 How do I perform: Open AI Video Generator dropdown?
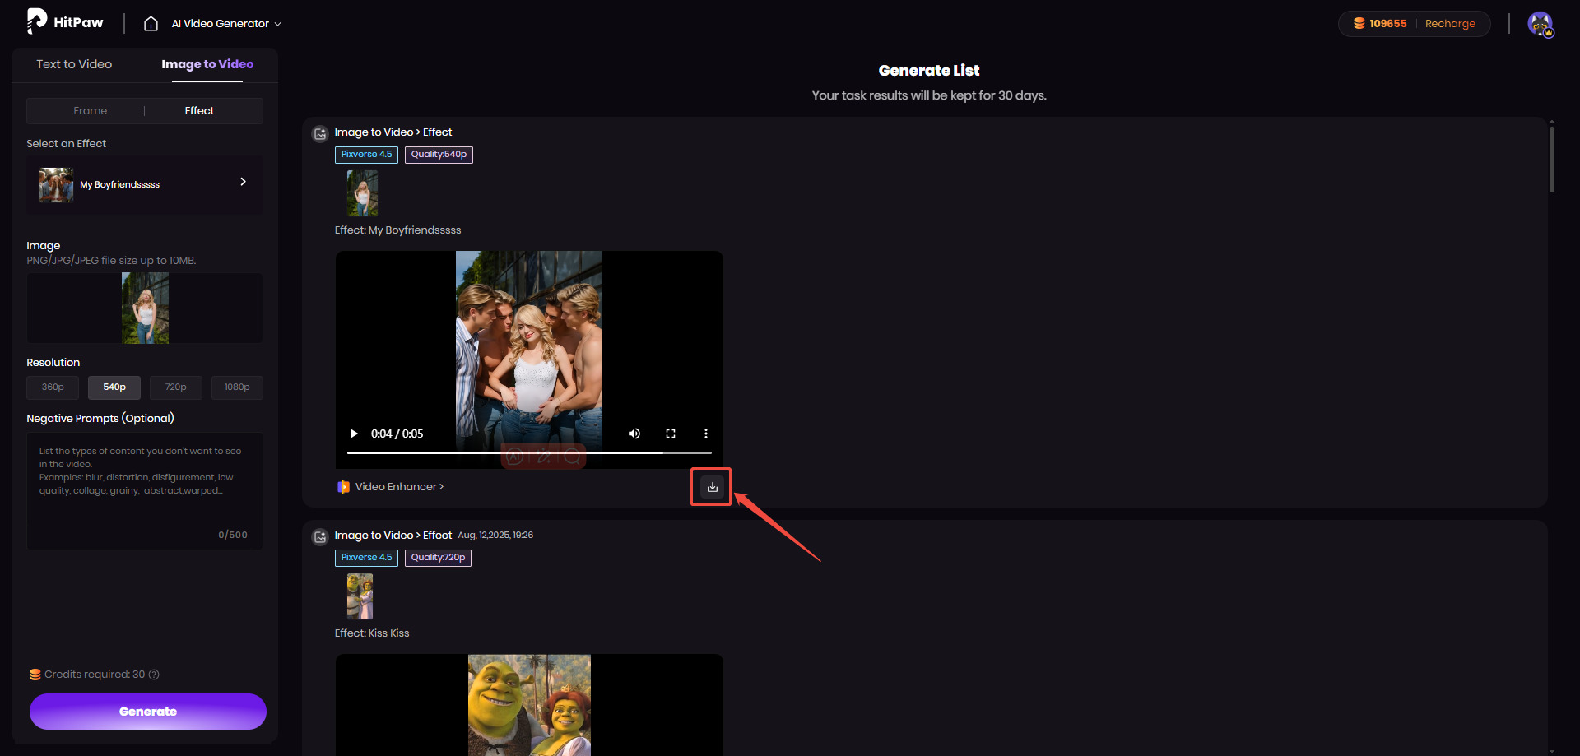[x=226, y=24]
